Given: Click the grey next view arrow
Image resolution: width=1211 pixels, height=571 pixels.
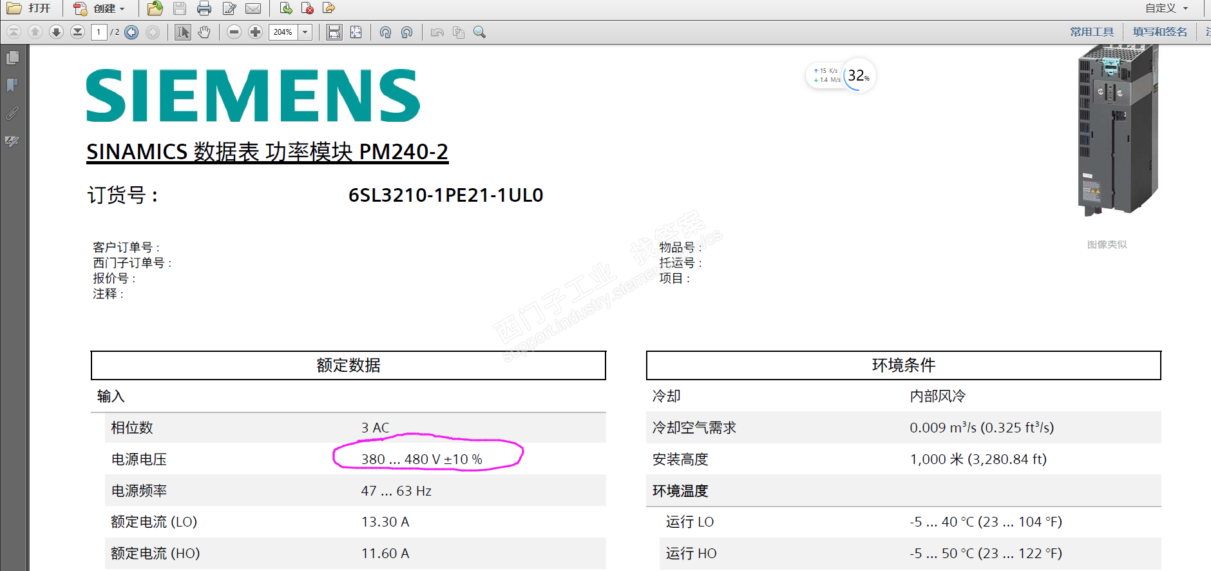Looking at the screenshot, I should click(153, 32).
